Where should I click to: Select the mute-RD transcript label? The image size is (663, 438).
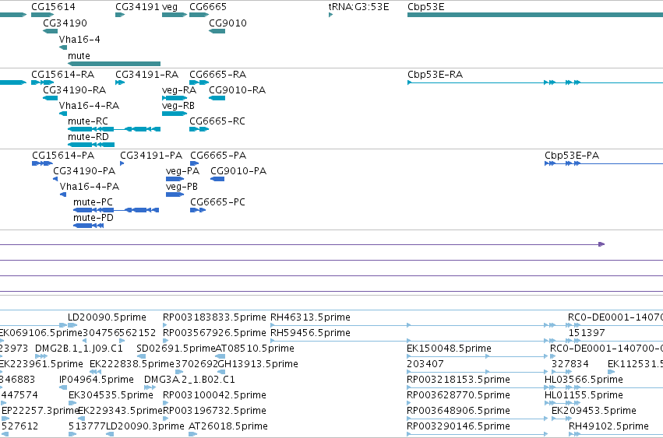coord(88,137)
